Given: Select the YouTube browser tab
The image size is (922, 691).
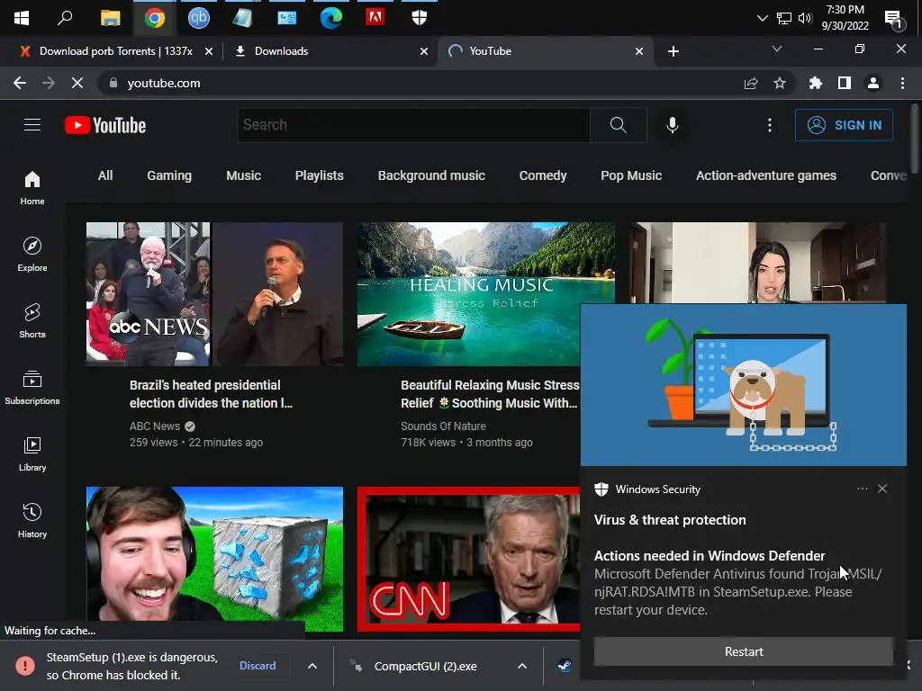Looking at the screenshot, I should [x=545, y=51].
